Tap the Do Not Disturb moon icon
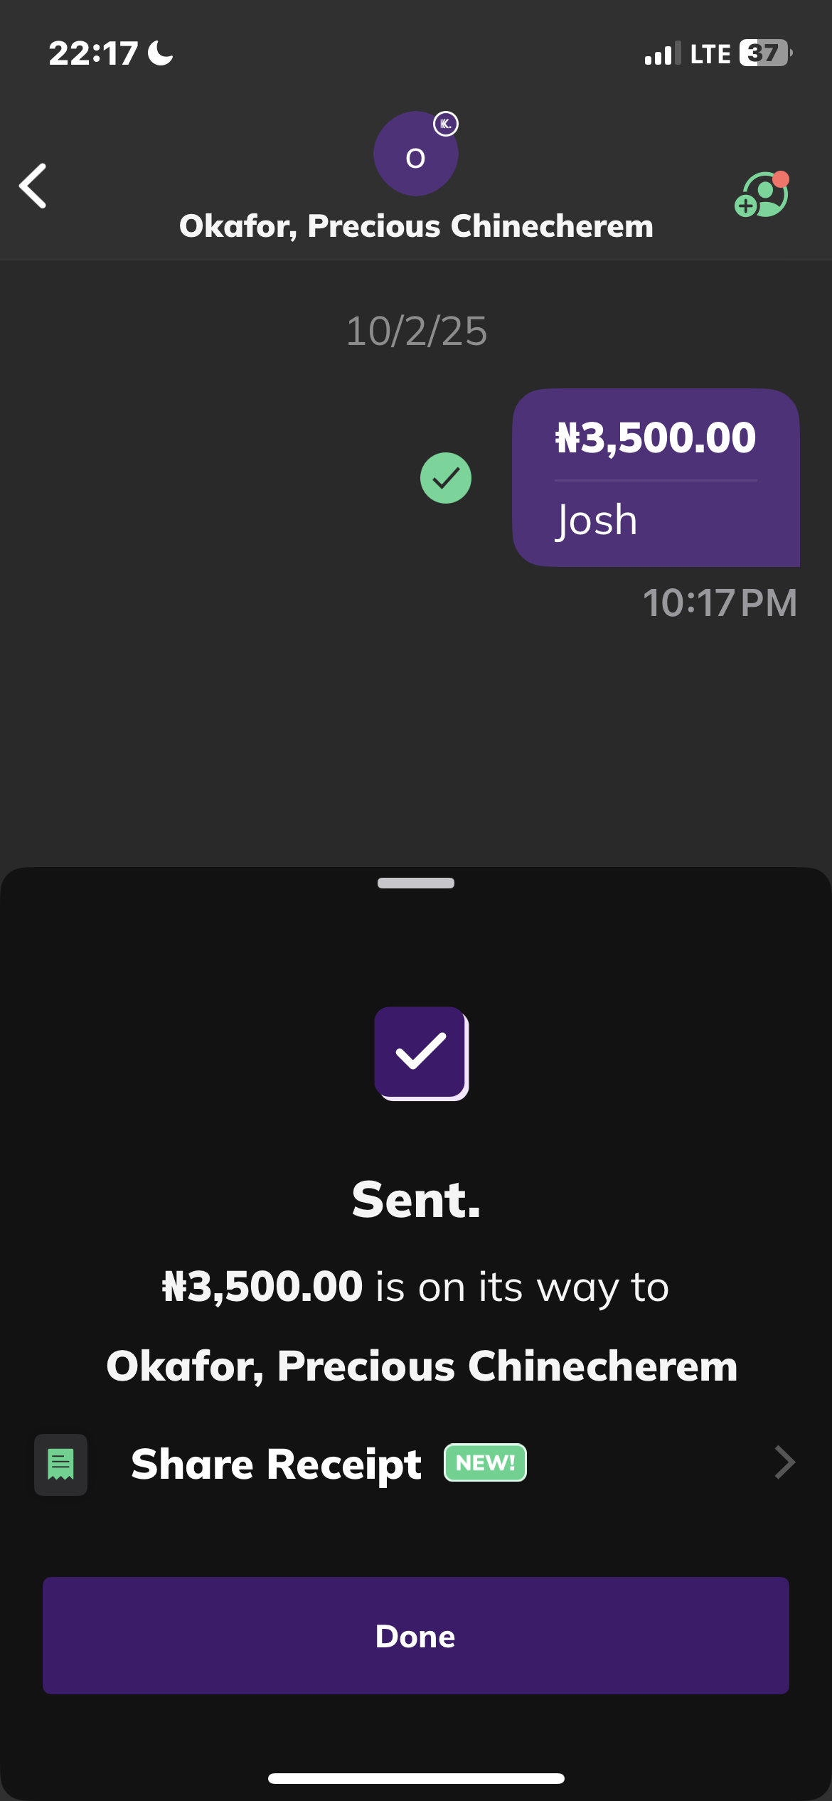 pos(161,53)
